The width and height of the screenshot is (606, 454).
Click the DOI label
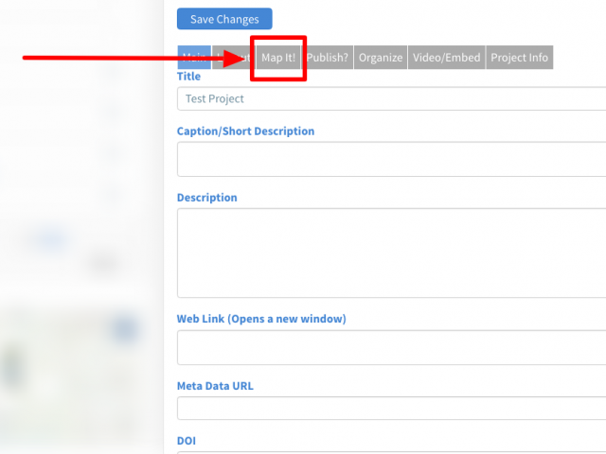click(x=187, y=441)
